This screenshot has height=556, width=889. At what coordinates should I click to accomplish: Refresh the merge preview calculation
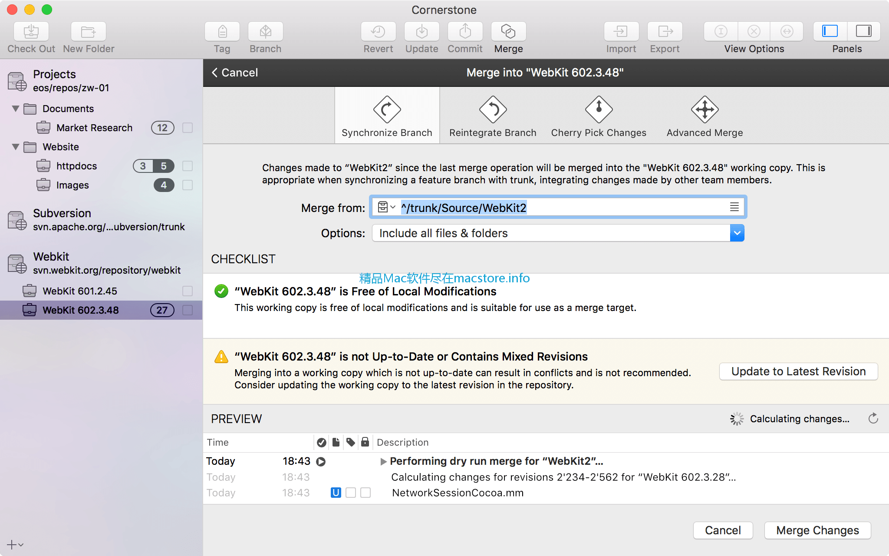tap(873, 418)
